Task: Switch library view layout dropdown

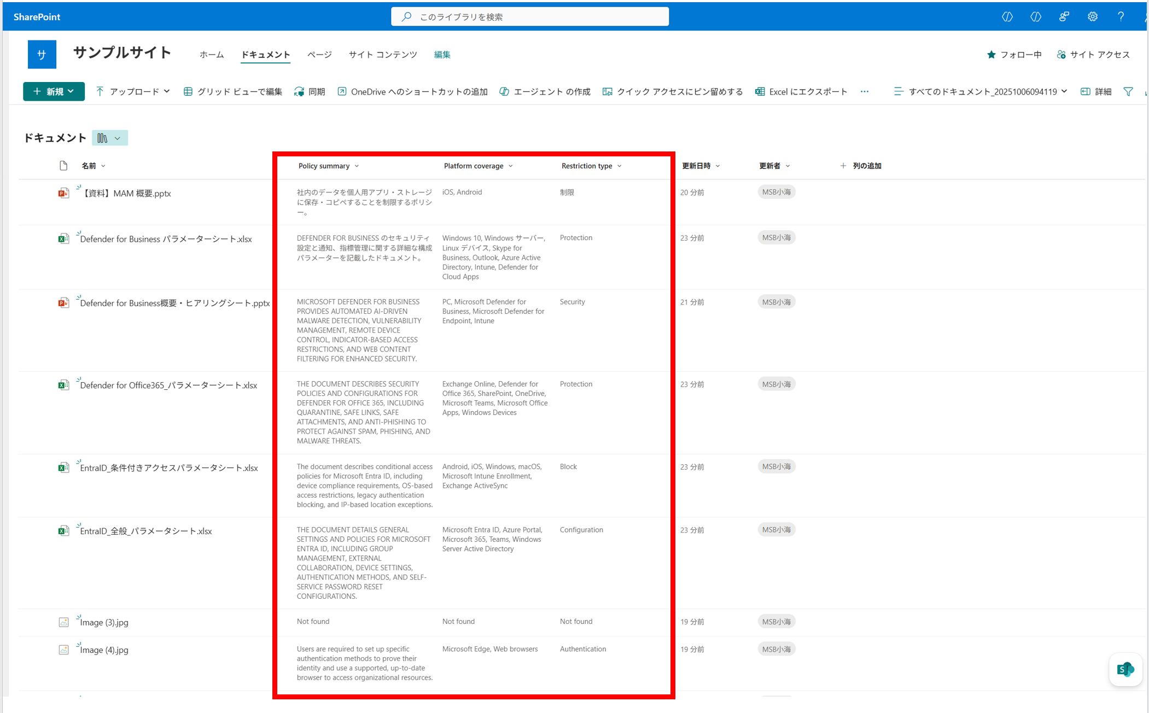Action: point(109,138)
